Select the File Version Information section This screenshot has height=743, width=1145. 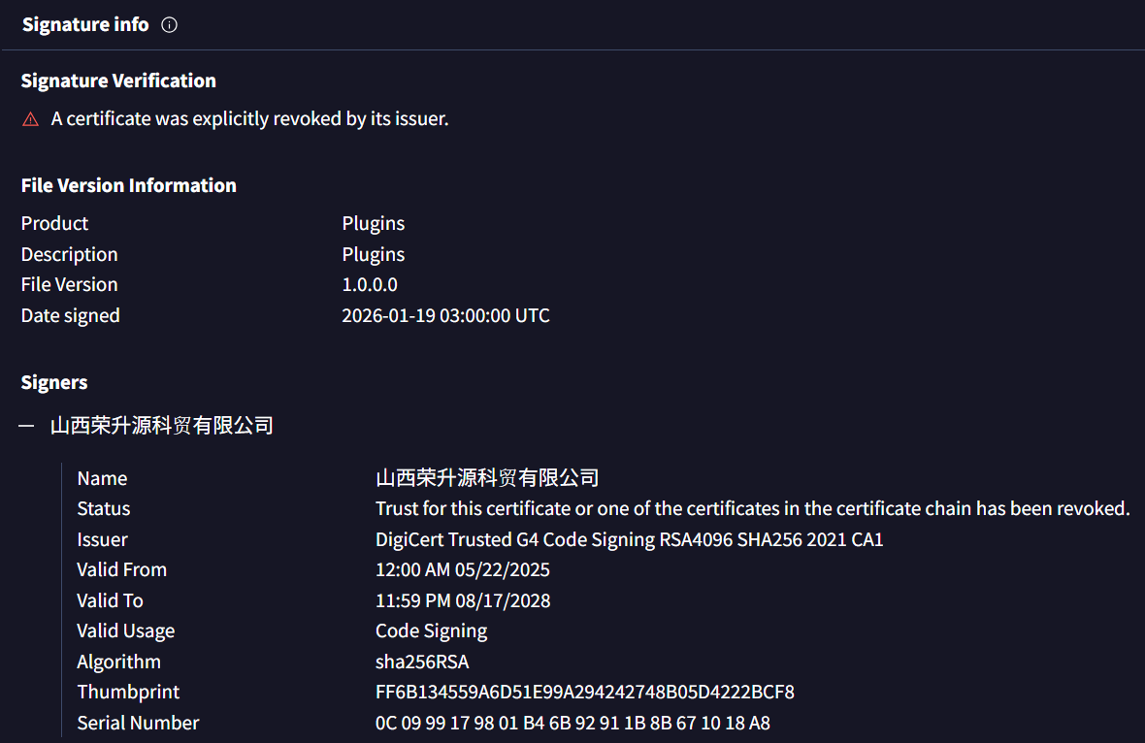(128, 184)
